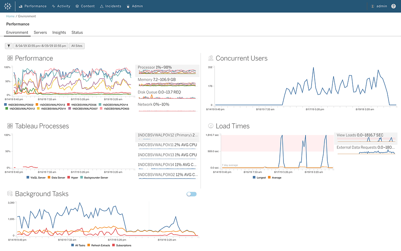Screen dimensions: 401x251
Task: Select the Memory 7.2–106.9 GB sparkline
Action: (167, 83)
